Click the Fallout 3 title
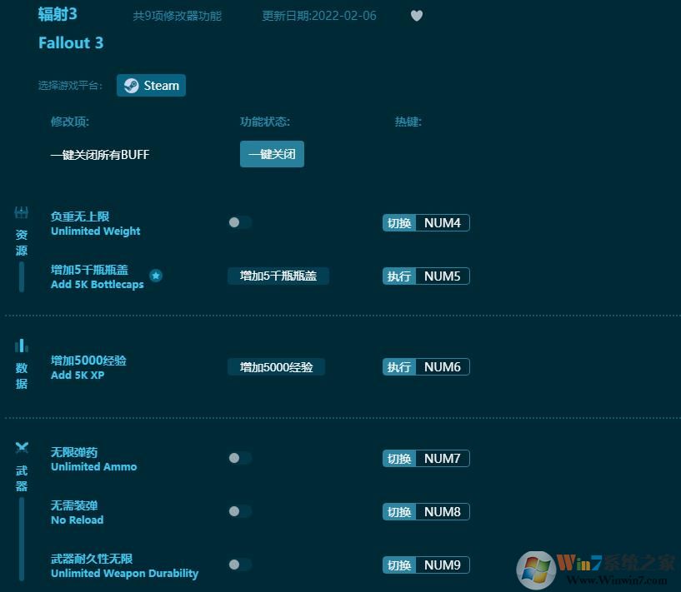The image size is (681, 592). pyautogui.click(x=71, y=43)
